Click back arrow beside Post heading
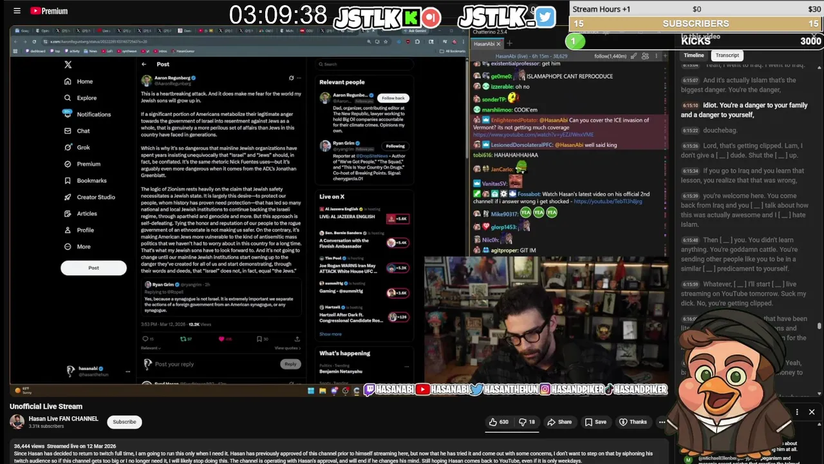This screenshot has width=824, height=464. point(144,64)
